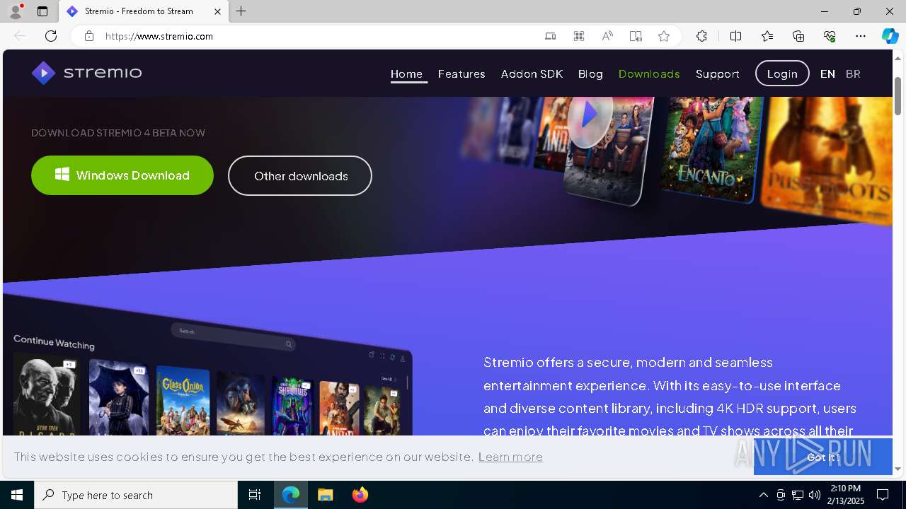This screenshot has width=906, height=509.
Task: Click the Glass Onion poster thumbnail
Action: [183, 401]
